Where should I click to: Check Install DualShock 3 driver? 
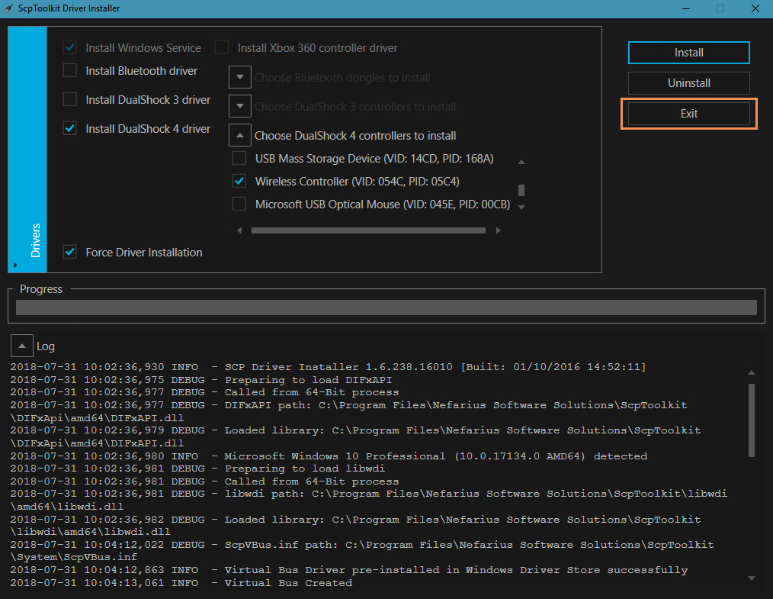[x=70, y=100]
